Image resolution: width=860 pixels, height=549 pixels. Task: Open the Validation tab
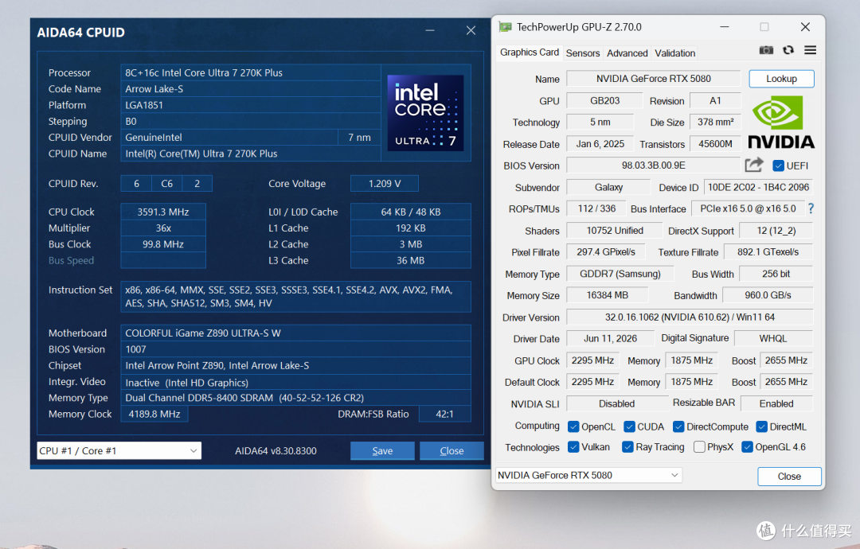[x=674, y=53]
